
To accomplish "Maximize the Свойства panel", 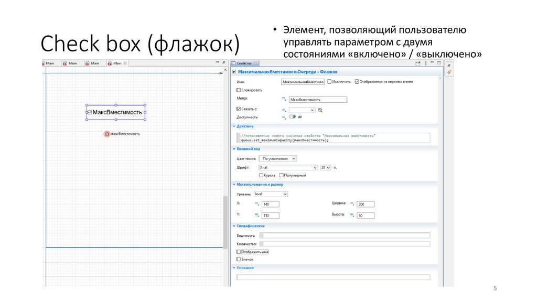I will pyautogui.click(x=439, y=63).
